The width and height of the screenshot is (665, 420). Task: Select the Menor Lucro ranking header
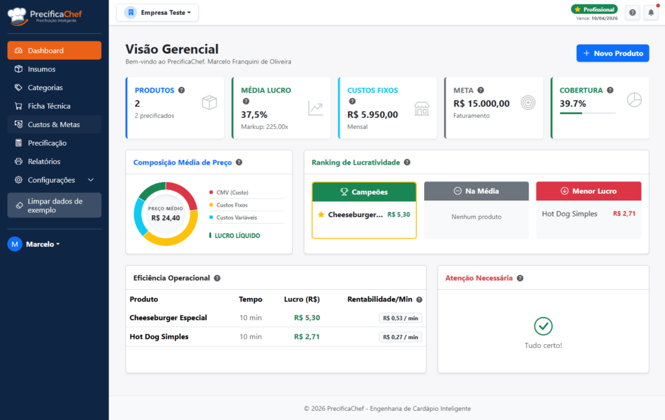point(588,191)
